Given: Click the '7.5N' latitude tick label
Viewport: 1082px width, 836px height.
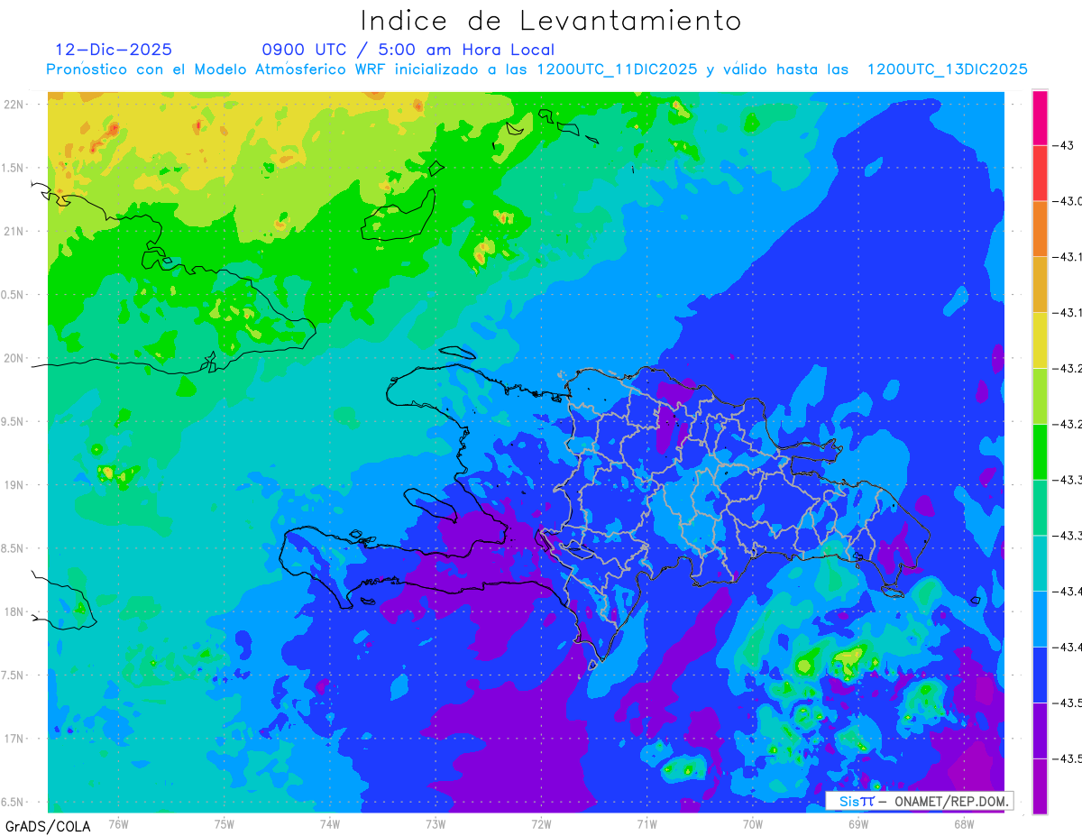Looking at the screenshot, I should click(13, 675).
